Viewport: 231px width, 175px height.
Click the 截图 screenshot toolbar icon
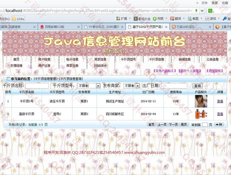(x=190, y=19)
